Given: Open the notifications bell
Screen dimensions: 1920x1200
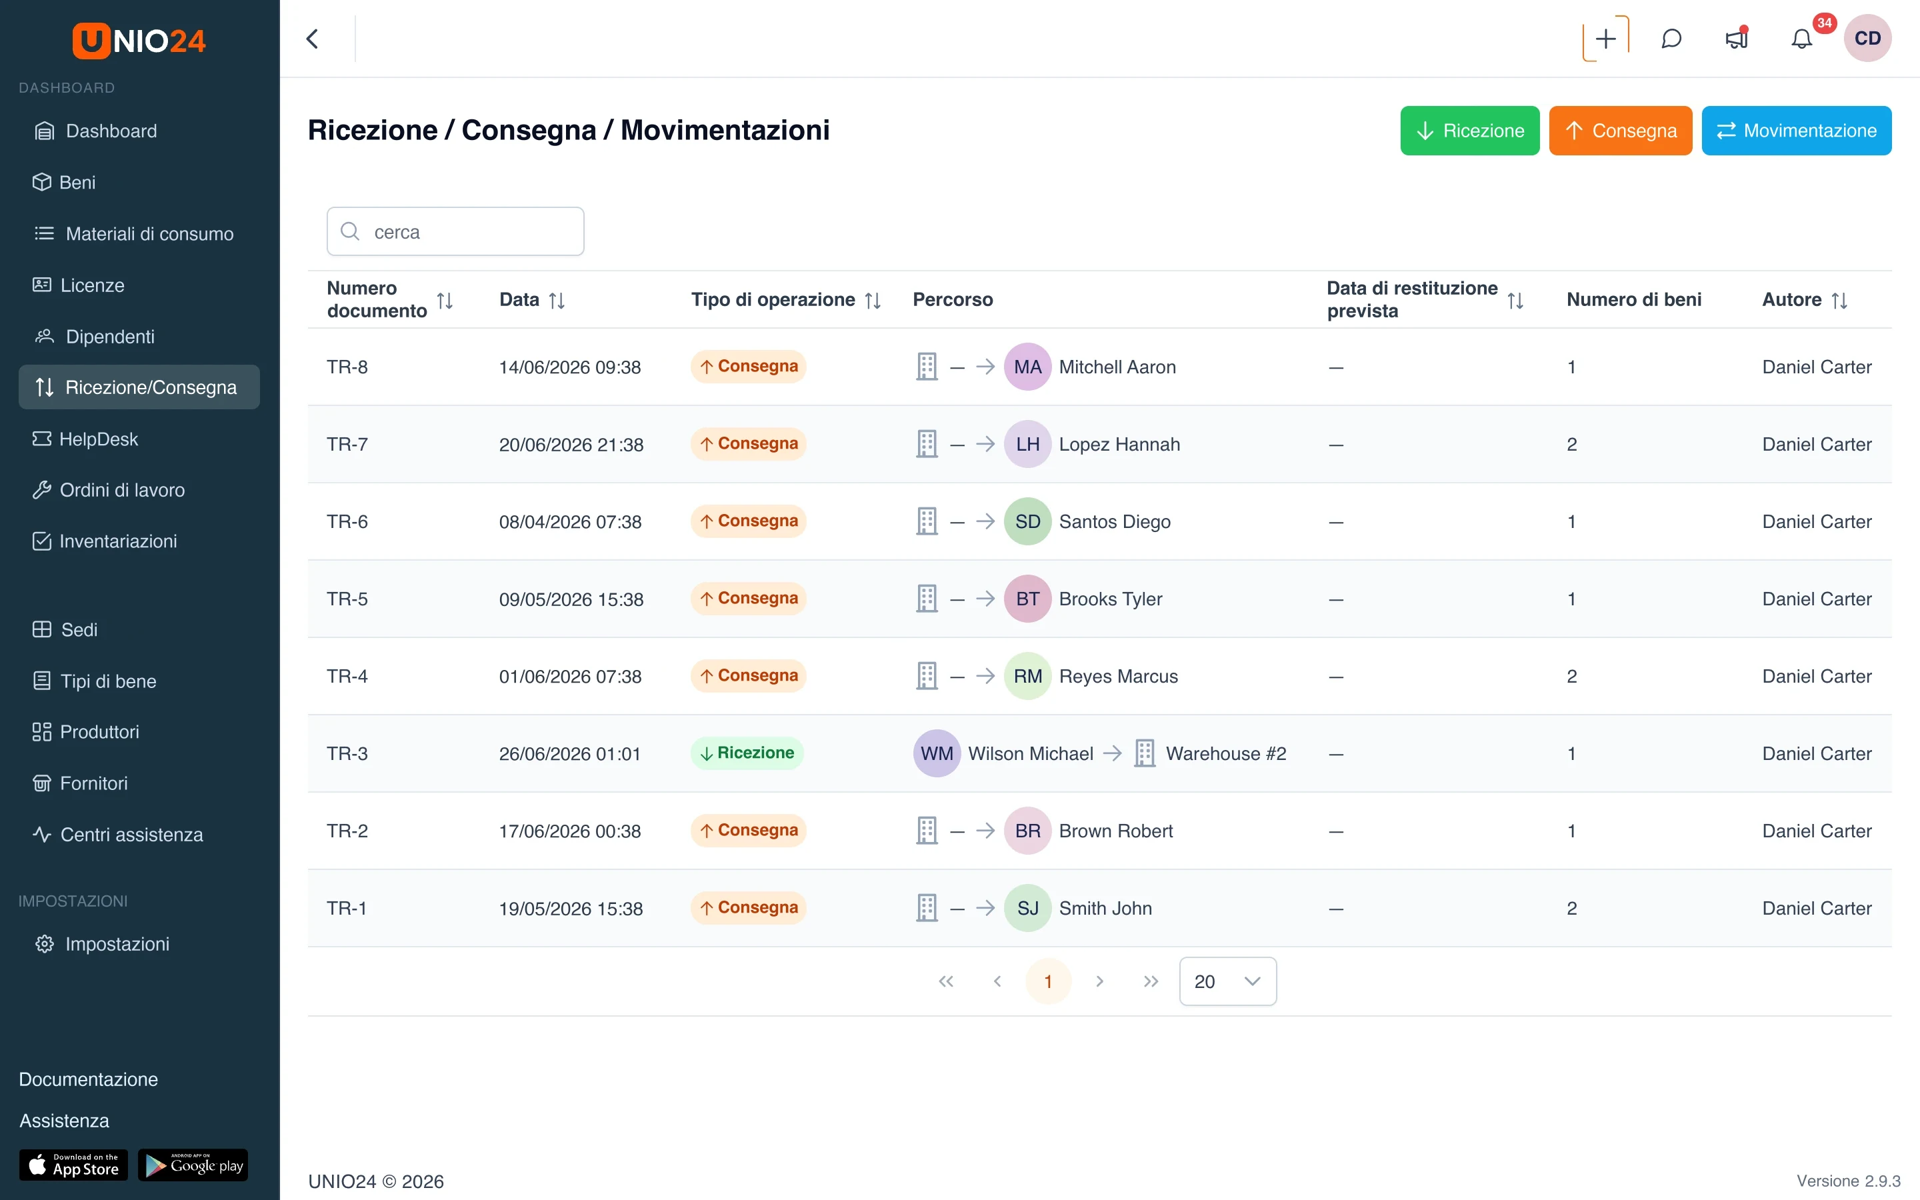Looking at the screenshot, I should pyautogui.click(x=1802, y=38).
